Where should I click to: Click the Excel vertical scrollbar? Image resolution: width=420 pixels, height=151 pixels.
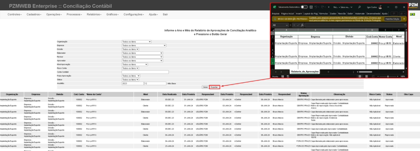click(x=406, y=36)
